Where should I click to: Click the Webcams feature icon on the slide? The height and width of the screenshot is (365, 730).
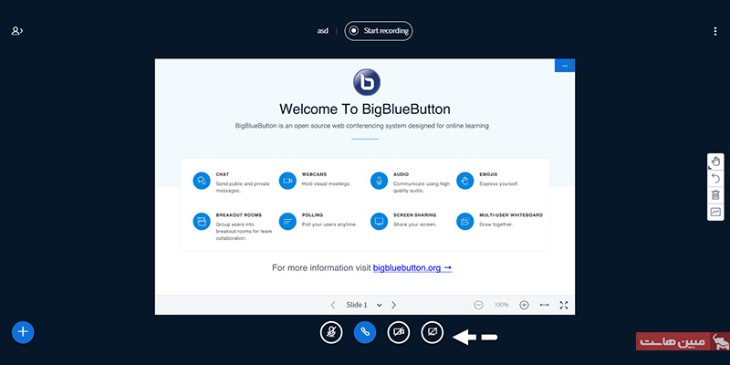(287, 181)
